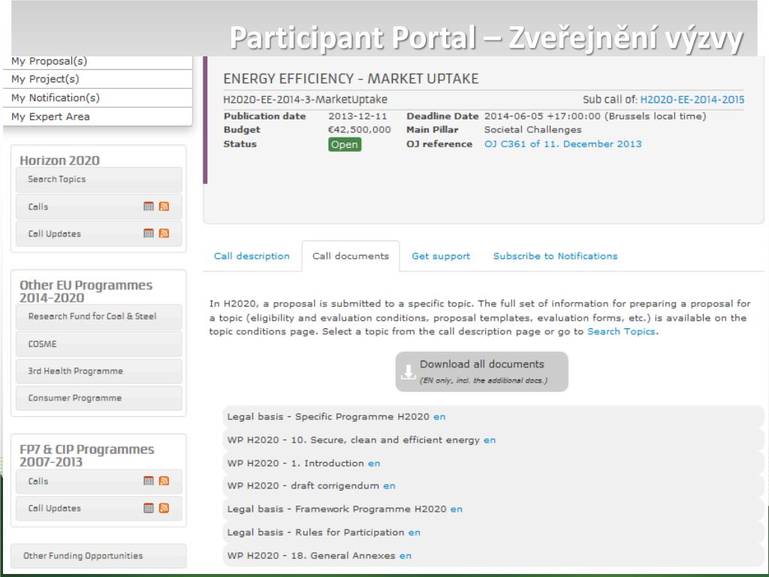Screen dimensions: 769x577
Task: Select the Call documents tab
Action: [351, 256]
